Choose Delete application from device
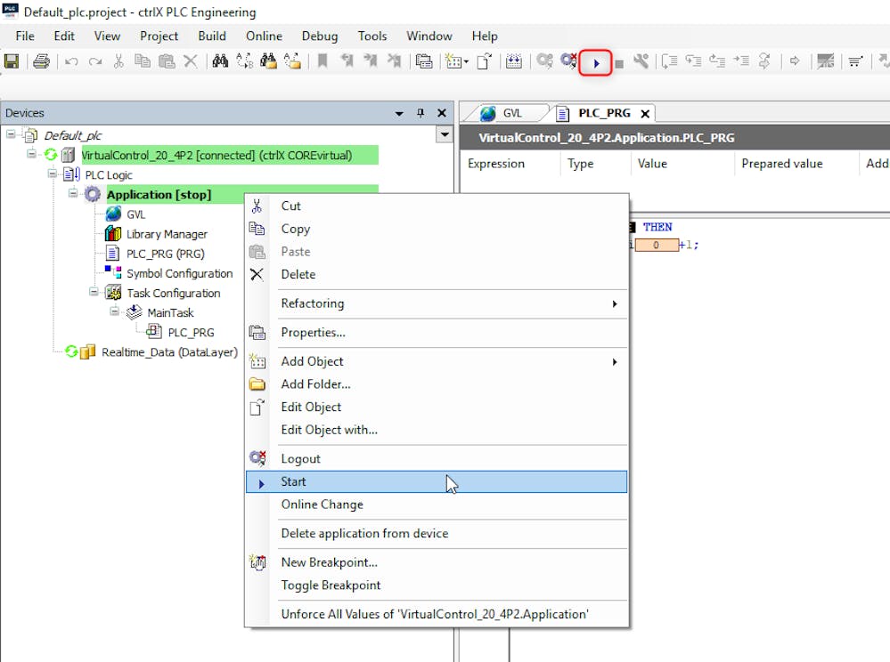 click(437, 533)
